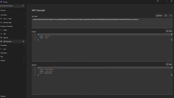
Task: Expand the Graphic section
Action: pyautogui.click(x=24, y=60)
